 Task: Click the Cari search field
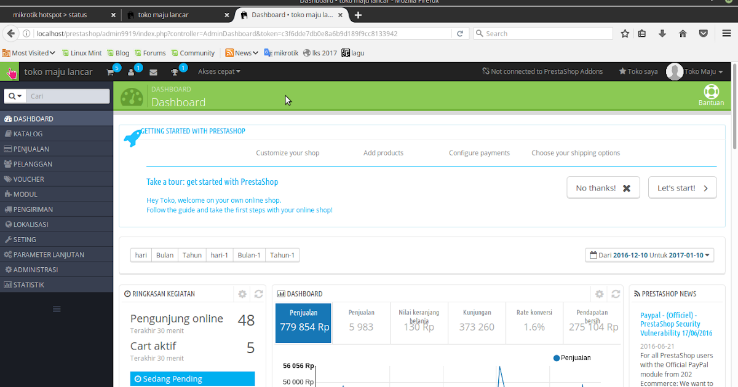(68, 96)
